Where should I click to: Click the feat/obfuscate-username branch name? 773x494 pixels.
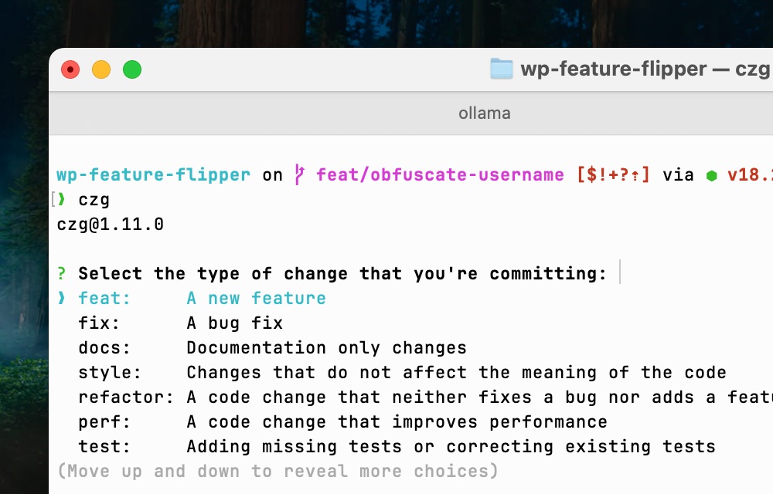(x=440, y=175)
